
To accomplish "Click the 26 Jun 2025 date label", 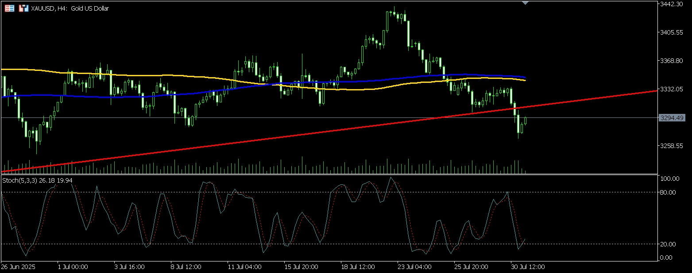I will (19, 267).
